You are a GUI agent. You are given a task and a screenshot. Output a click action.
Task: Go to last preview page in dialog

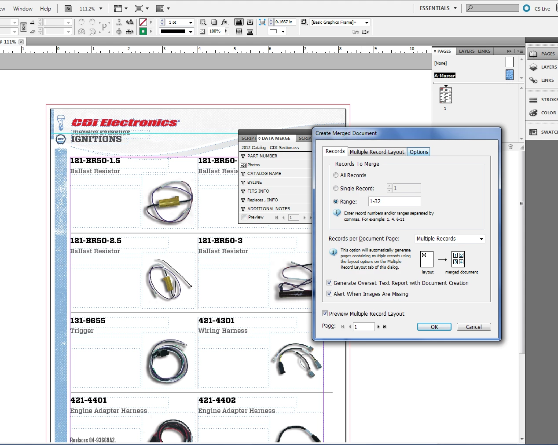click(385, 327)
